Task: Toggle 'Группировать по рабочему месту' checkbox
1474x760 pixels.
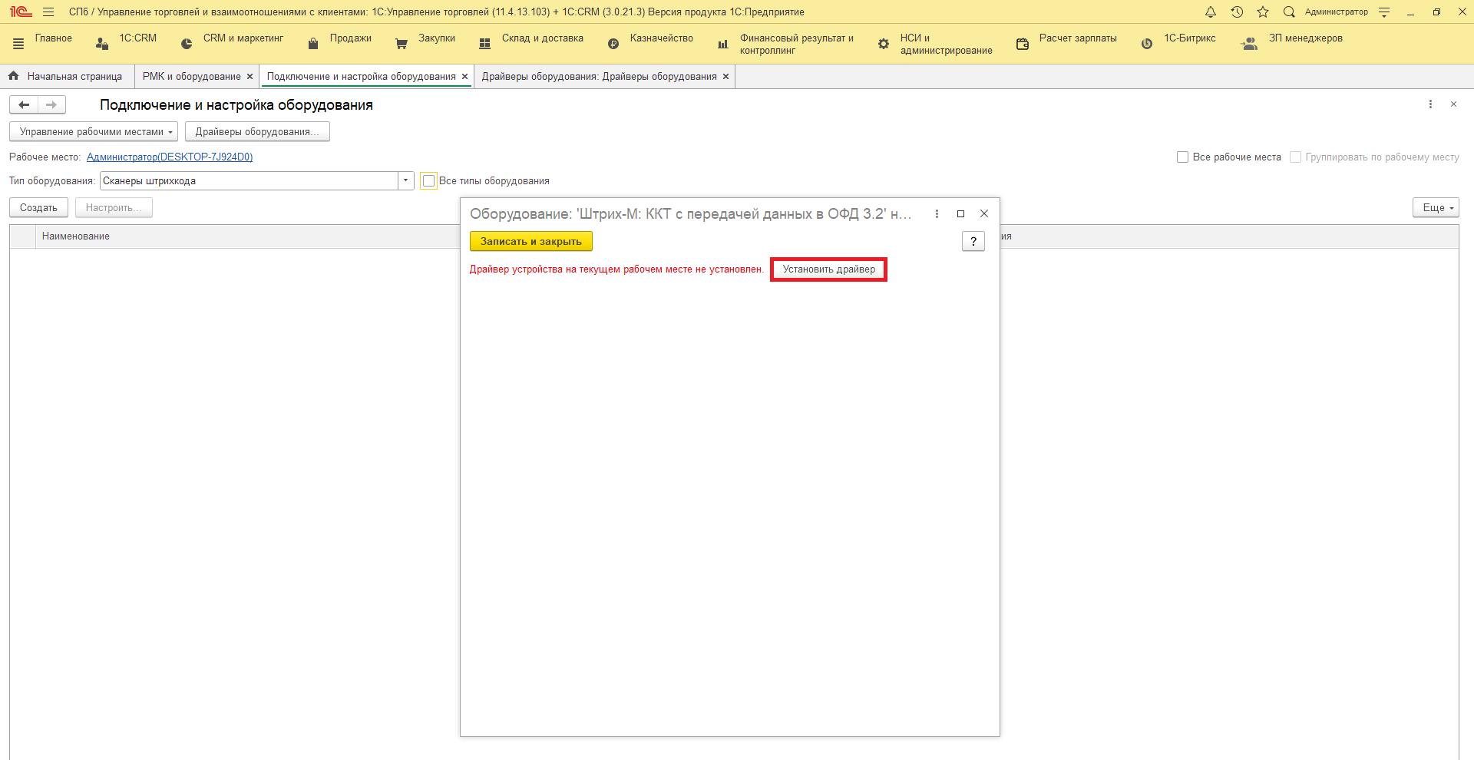Action: [x=1295, y=157]
